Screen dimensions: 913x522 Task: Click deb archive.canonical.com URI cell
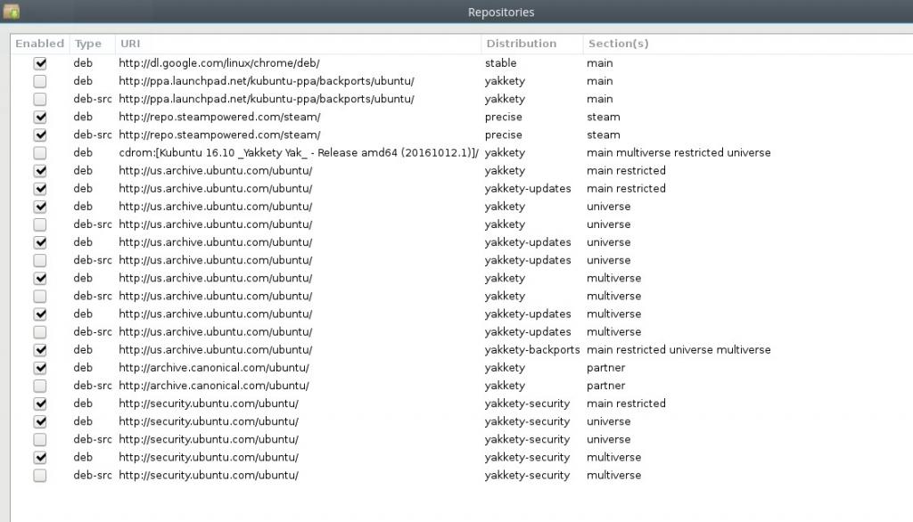[214, 369]
